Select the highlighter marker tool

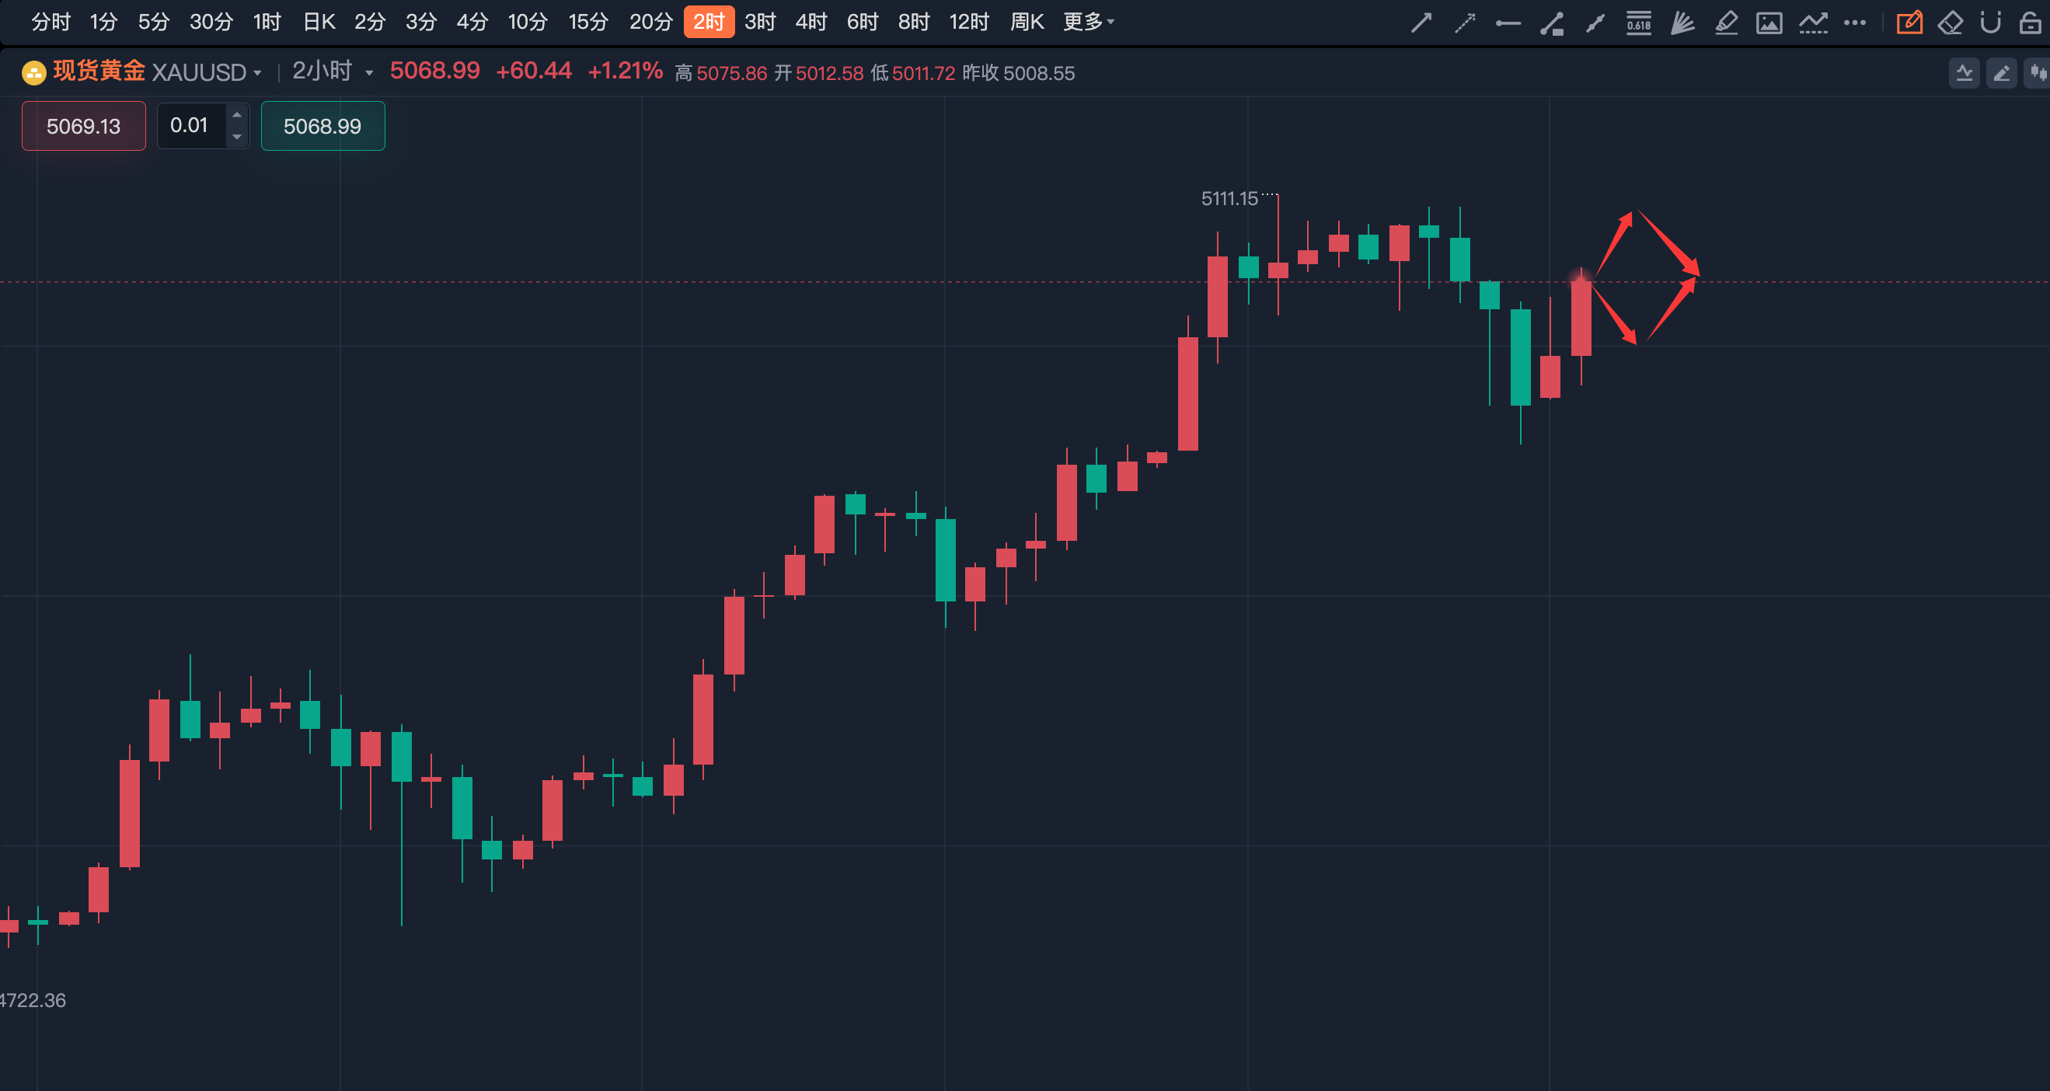[1725, 23]
